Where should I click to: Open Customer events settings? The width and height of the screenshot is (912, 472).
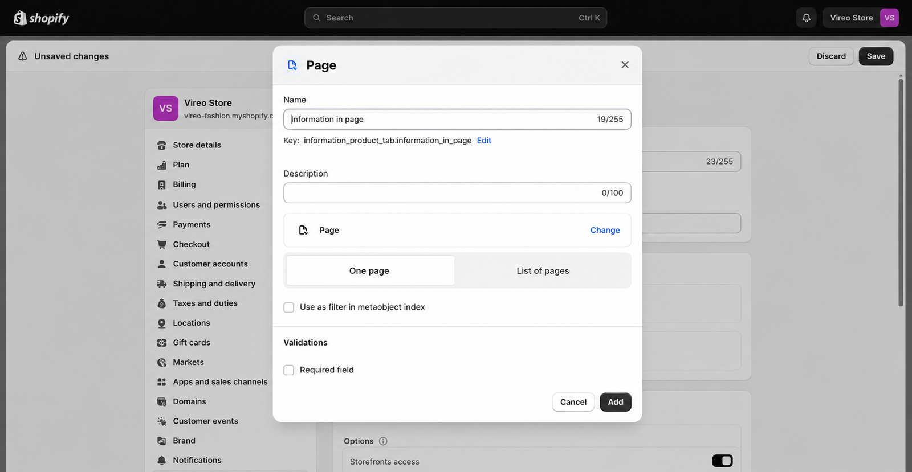[205, 421]
